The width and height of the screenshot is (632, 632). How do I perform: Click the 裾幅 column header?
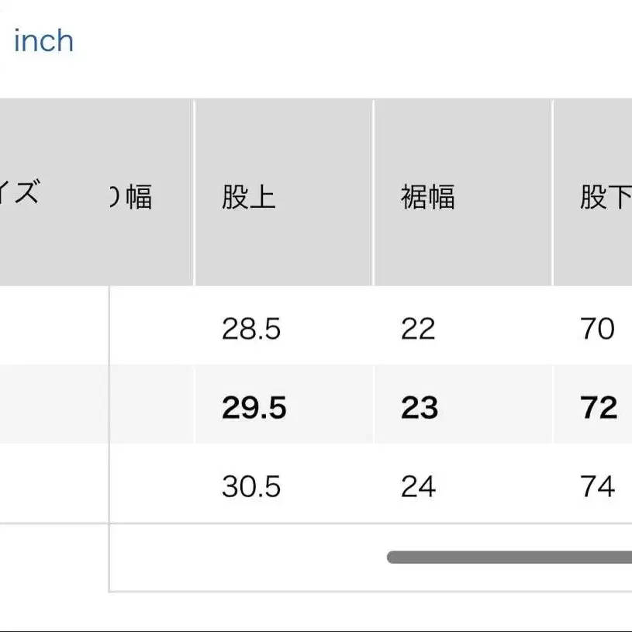click(427, 197)
